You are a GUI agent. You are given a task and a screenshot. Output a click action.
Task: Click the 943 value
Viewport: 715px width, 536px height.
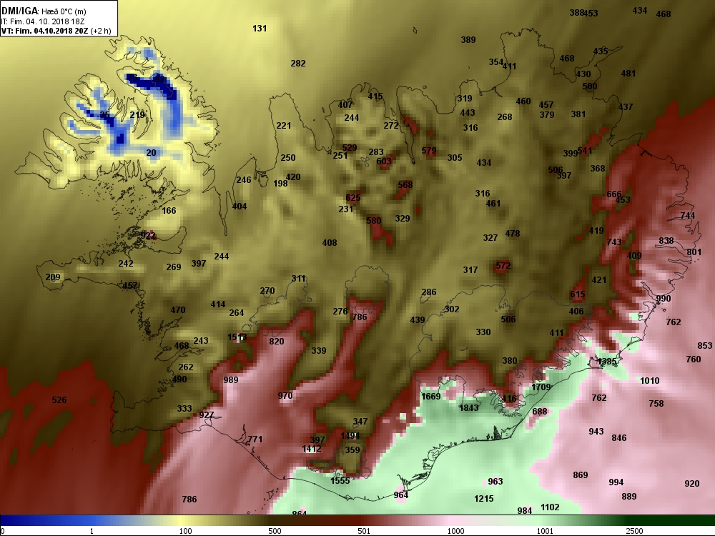[596, 431]
